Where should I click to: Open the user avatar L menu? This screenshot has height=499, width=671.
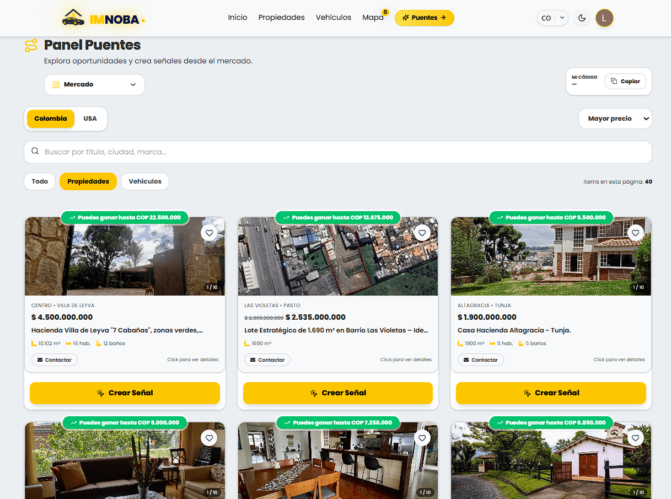point(604,18)
